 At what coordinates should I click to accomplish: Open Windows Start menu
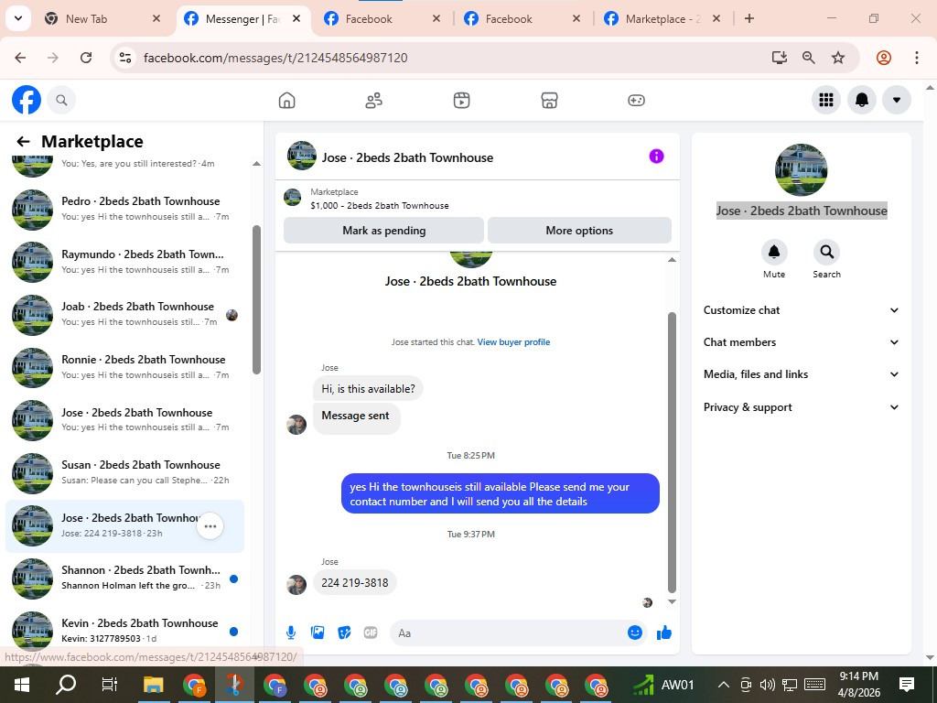[22, 685]
